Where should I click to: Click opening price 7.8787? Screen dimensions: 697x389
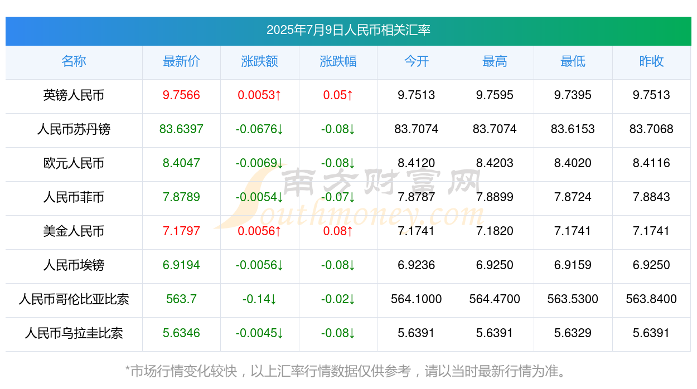[417, 197]
